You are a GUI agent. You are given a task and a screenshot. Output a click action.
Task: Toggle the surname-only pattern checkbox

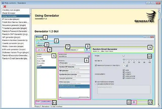tap(124, 72)
